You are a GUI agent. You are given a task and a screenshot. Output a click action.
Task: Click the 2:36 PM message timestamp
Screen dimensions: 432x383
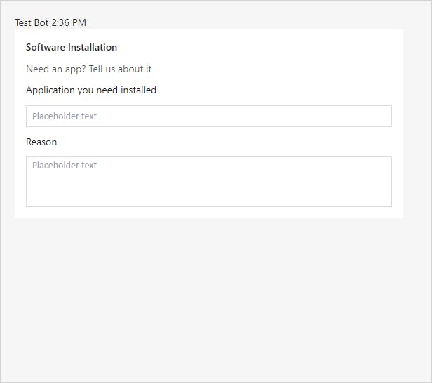click(69, 22)
